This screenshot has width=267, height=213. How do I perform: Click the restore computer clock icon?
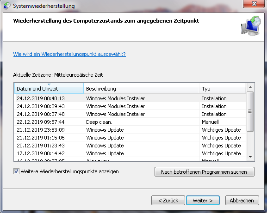click(x=251, y=26)
